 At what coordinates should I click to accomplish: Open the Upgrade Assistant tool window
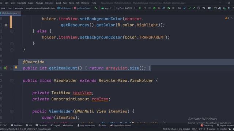(x=120, y=125)
